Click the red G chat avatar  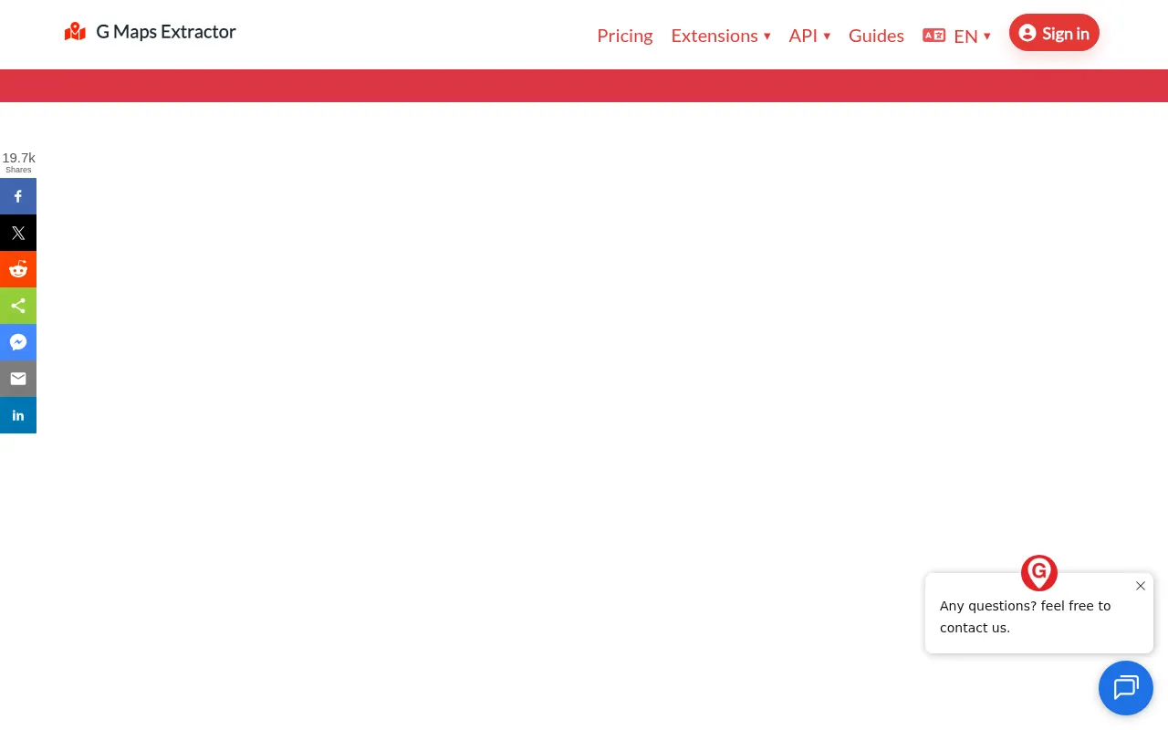coord(1039,573)
